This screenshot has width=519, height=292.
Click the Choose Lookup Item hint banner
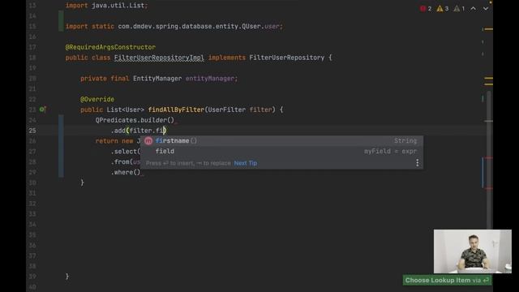pos(447,280)
